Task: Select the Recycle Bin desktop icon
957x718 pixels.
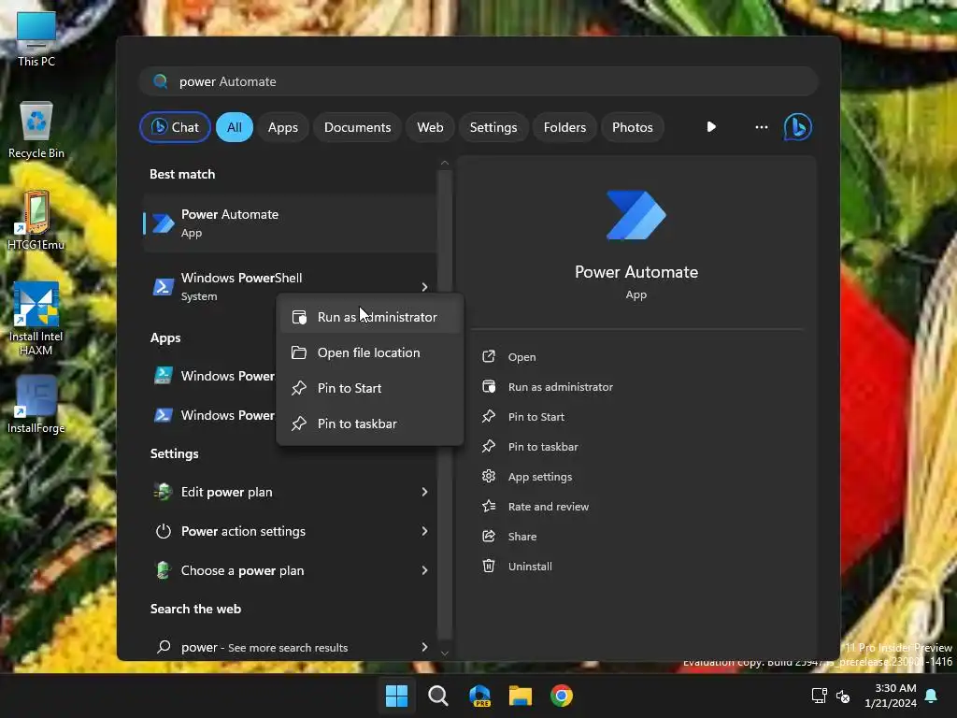Action: 36,130
